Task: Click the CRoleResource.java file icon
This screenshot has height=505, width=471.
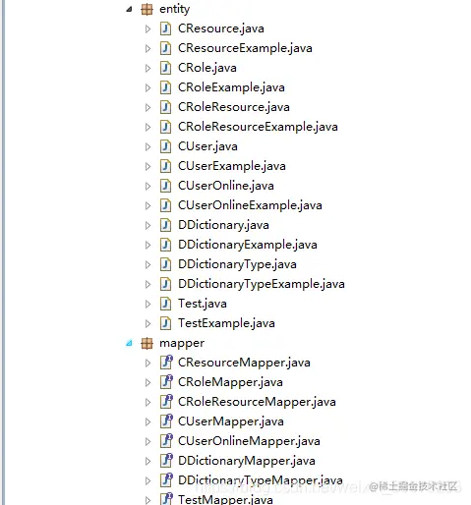Action: point(165,107)
